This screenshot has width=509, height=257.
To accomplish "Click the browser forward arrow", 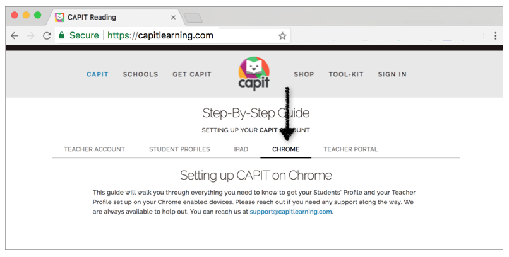I will [x=31, y=36].
